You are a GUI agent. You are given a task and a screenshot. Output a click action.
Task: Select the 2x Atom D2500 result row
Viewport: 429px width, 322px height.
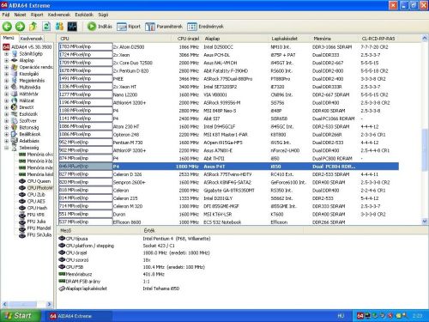[229, 47]
